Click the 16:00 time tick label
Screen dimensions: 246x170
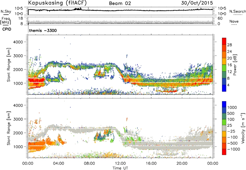tap(151, 164)
